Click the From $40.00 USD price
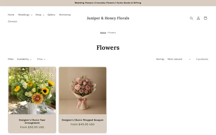The height and width of the screenshot is (135, 216). click(83, 124)
